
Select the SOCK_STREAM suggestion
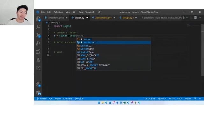coord(113,59)
